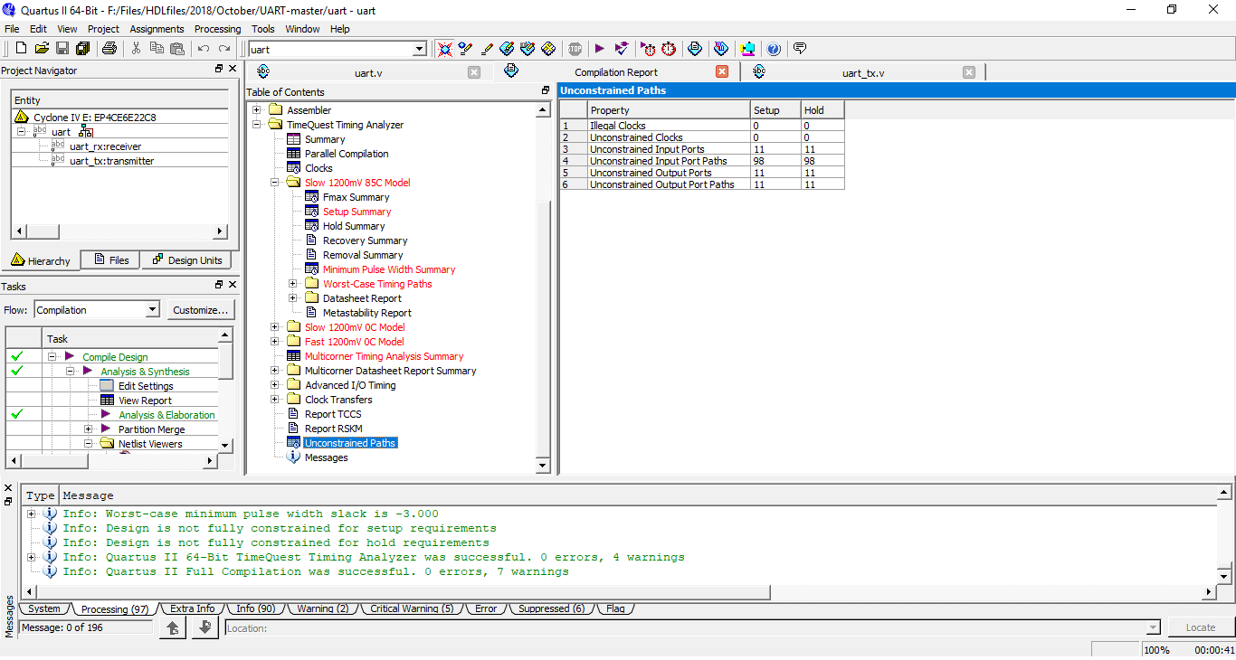1236x660 pixels.
Task: Click the Undo toolbar icon
Action: [x=204, y=49]
